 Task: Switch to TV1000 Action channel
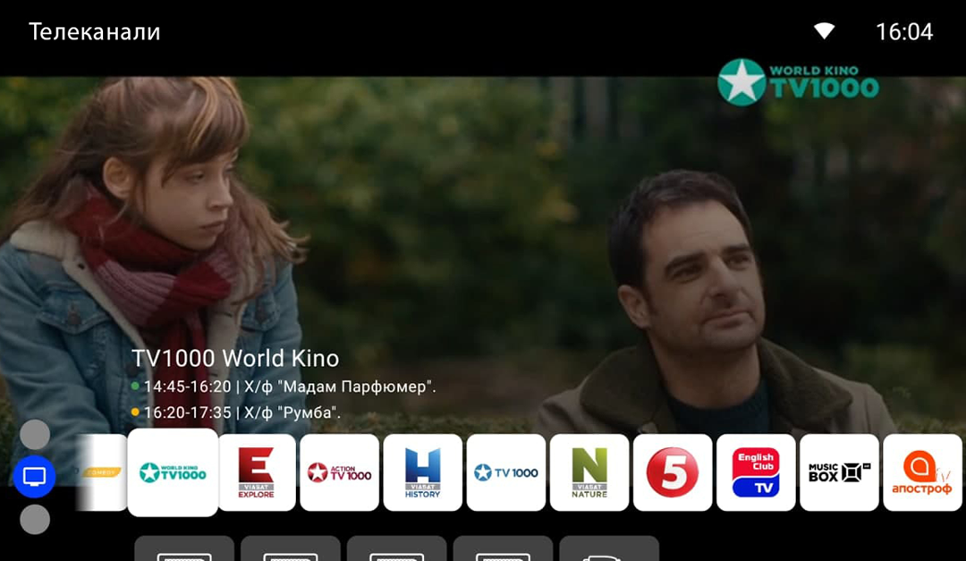tap(340, 472)
